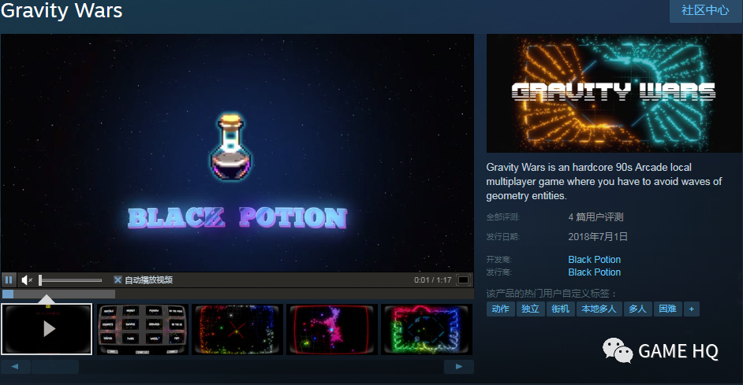Open publisher Black Potion link
Image resolution: width=743 pixels, height=385 pixels.
point(594,272)
